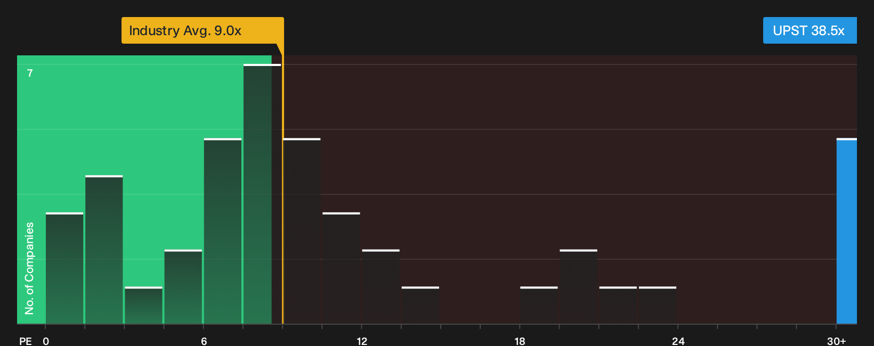This screenshot has width=874, height=346.
Task: Click the x-axis label 18
Action: tap(520, 341)
